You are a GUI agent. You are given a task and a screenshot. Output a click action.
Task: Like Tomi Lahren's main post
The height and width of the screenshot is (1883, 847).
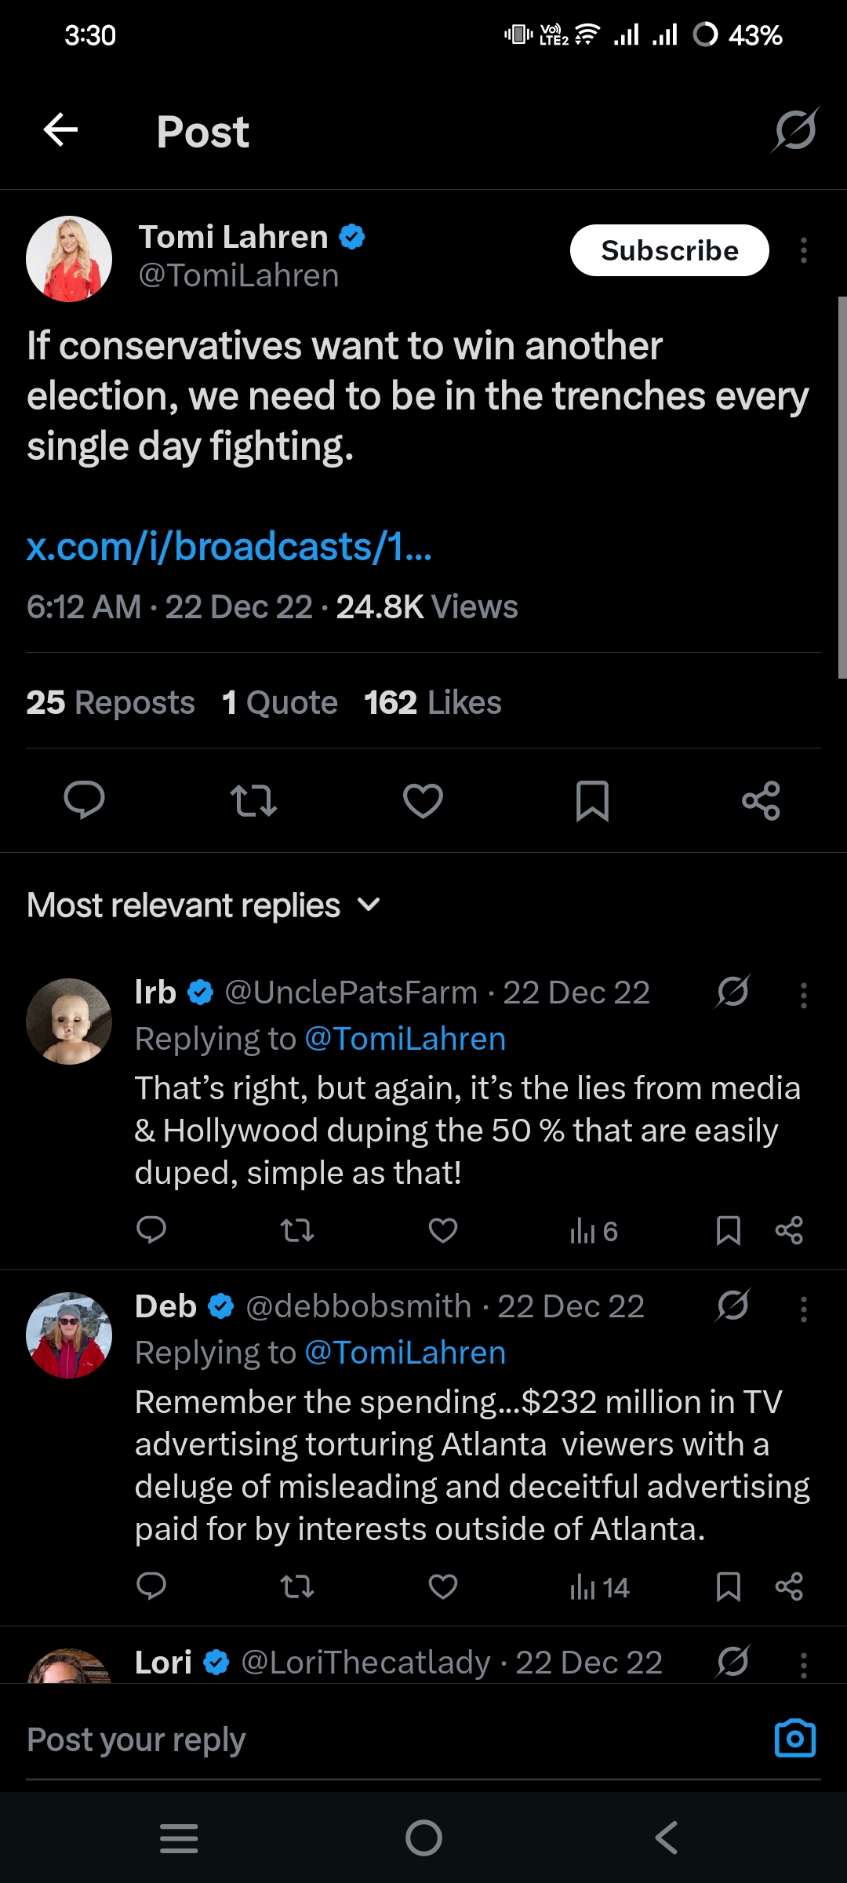(423, 801)
